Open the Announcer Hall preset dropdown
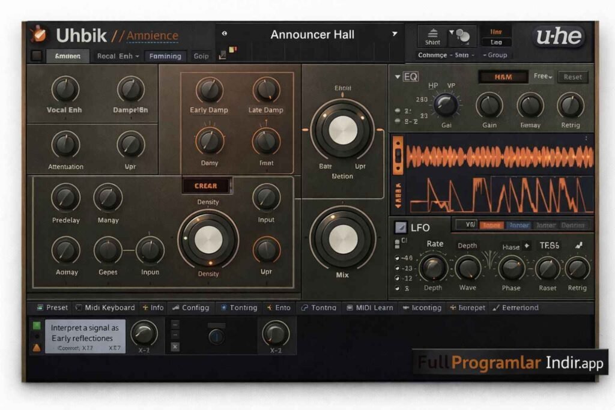The image size is (615, 410). (395, 34)
